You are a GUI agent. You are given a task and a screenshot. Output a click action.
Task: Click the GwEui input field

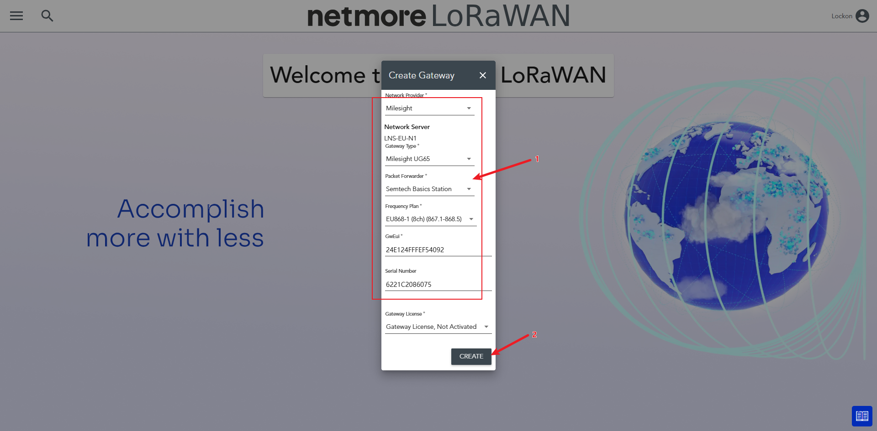(438, 249)
